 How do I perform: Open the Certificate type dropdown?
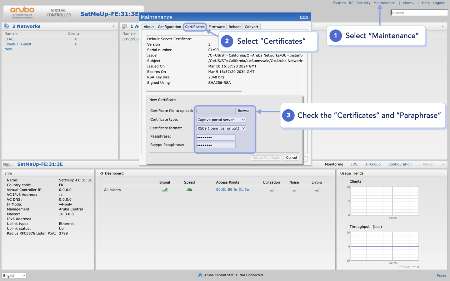[221, 120]
